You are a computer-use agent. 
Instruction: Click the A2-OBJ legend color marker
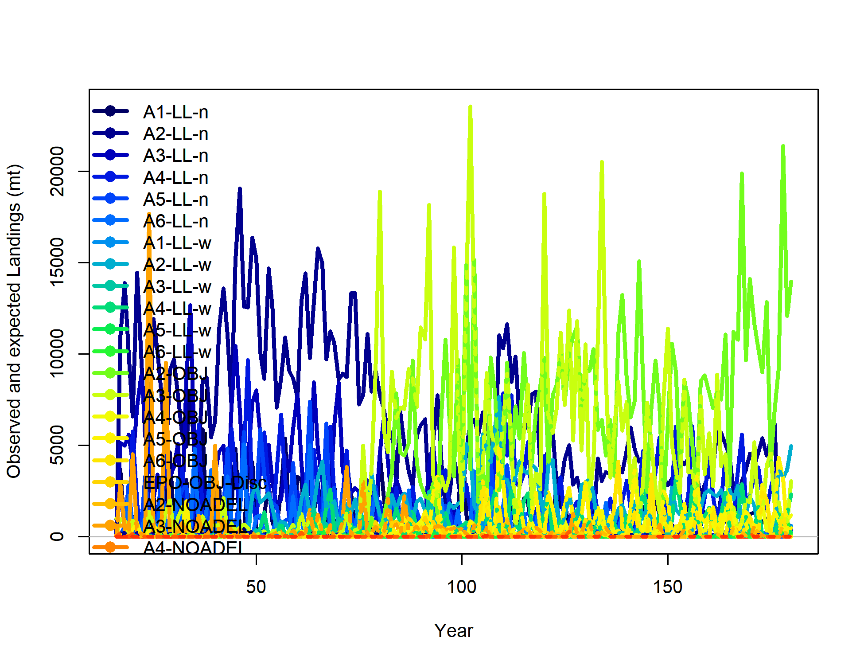point(110,373)
